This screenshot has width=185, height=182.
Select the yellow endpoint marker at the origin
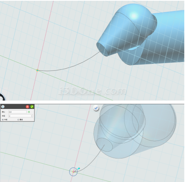pyautogui.click(x=38, y=70)
